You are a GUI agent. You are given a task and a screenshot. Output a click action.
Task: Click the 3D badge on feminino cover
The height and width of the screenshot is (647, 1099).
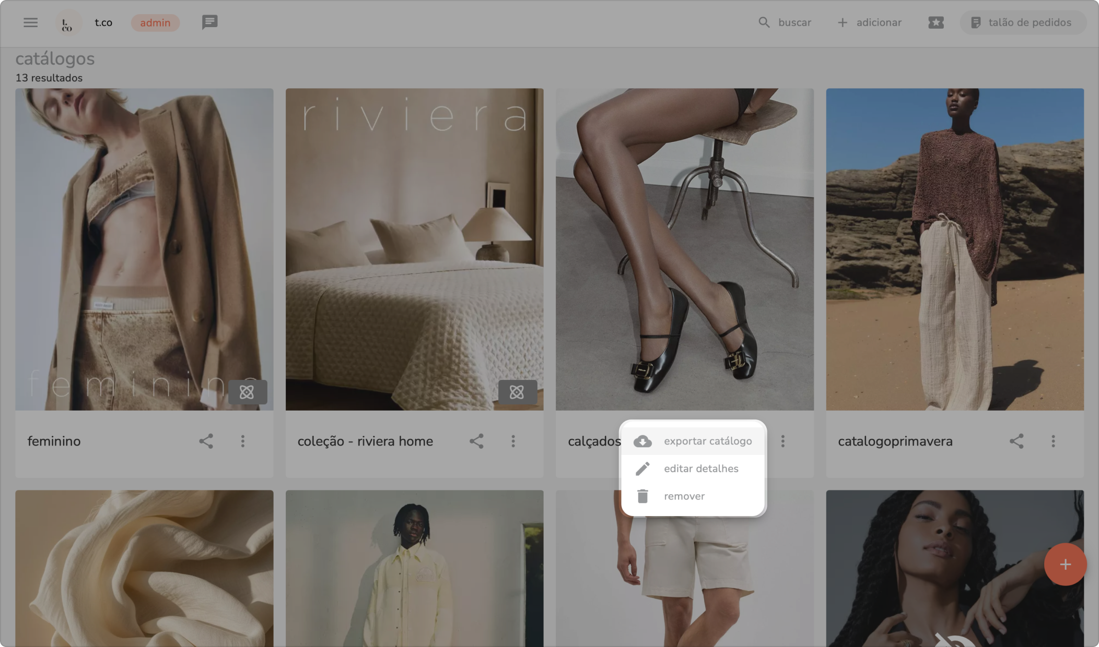(247, 392)
